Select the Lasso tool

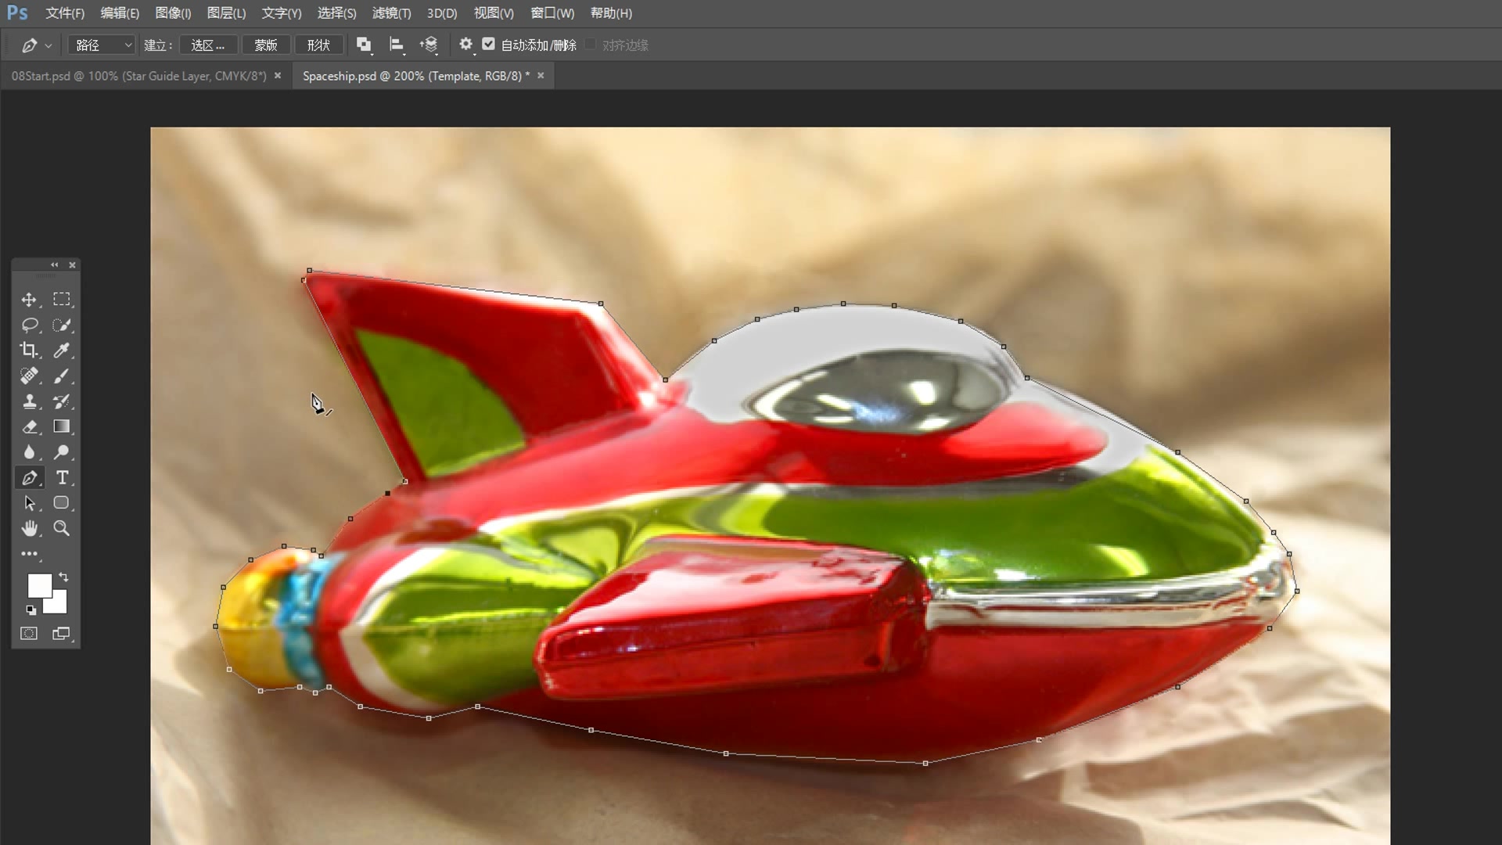click(29, 325)
